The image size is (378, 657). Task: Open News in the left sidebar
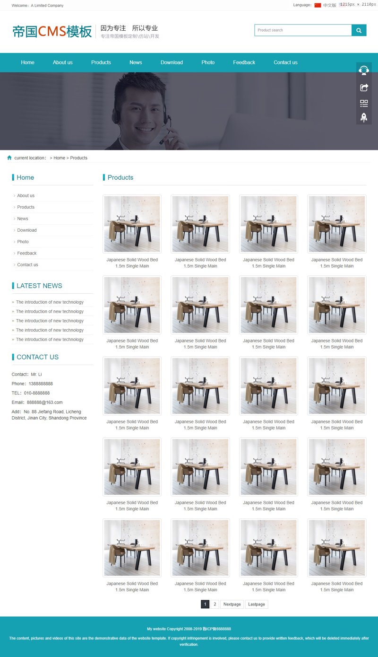pos(23,219)
